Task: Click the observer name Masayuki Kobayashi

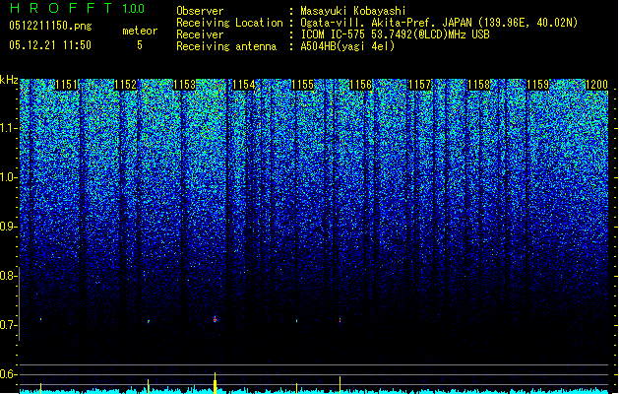Action: (x=352, y=11)
